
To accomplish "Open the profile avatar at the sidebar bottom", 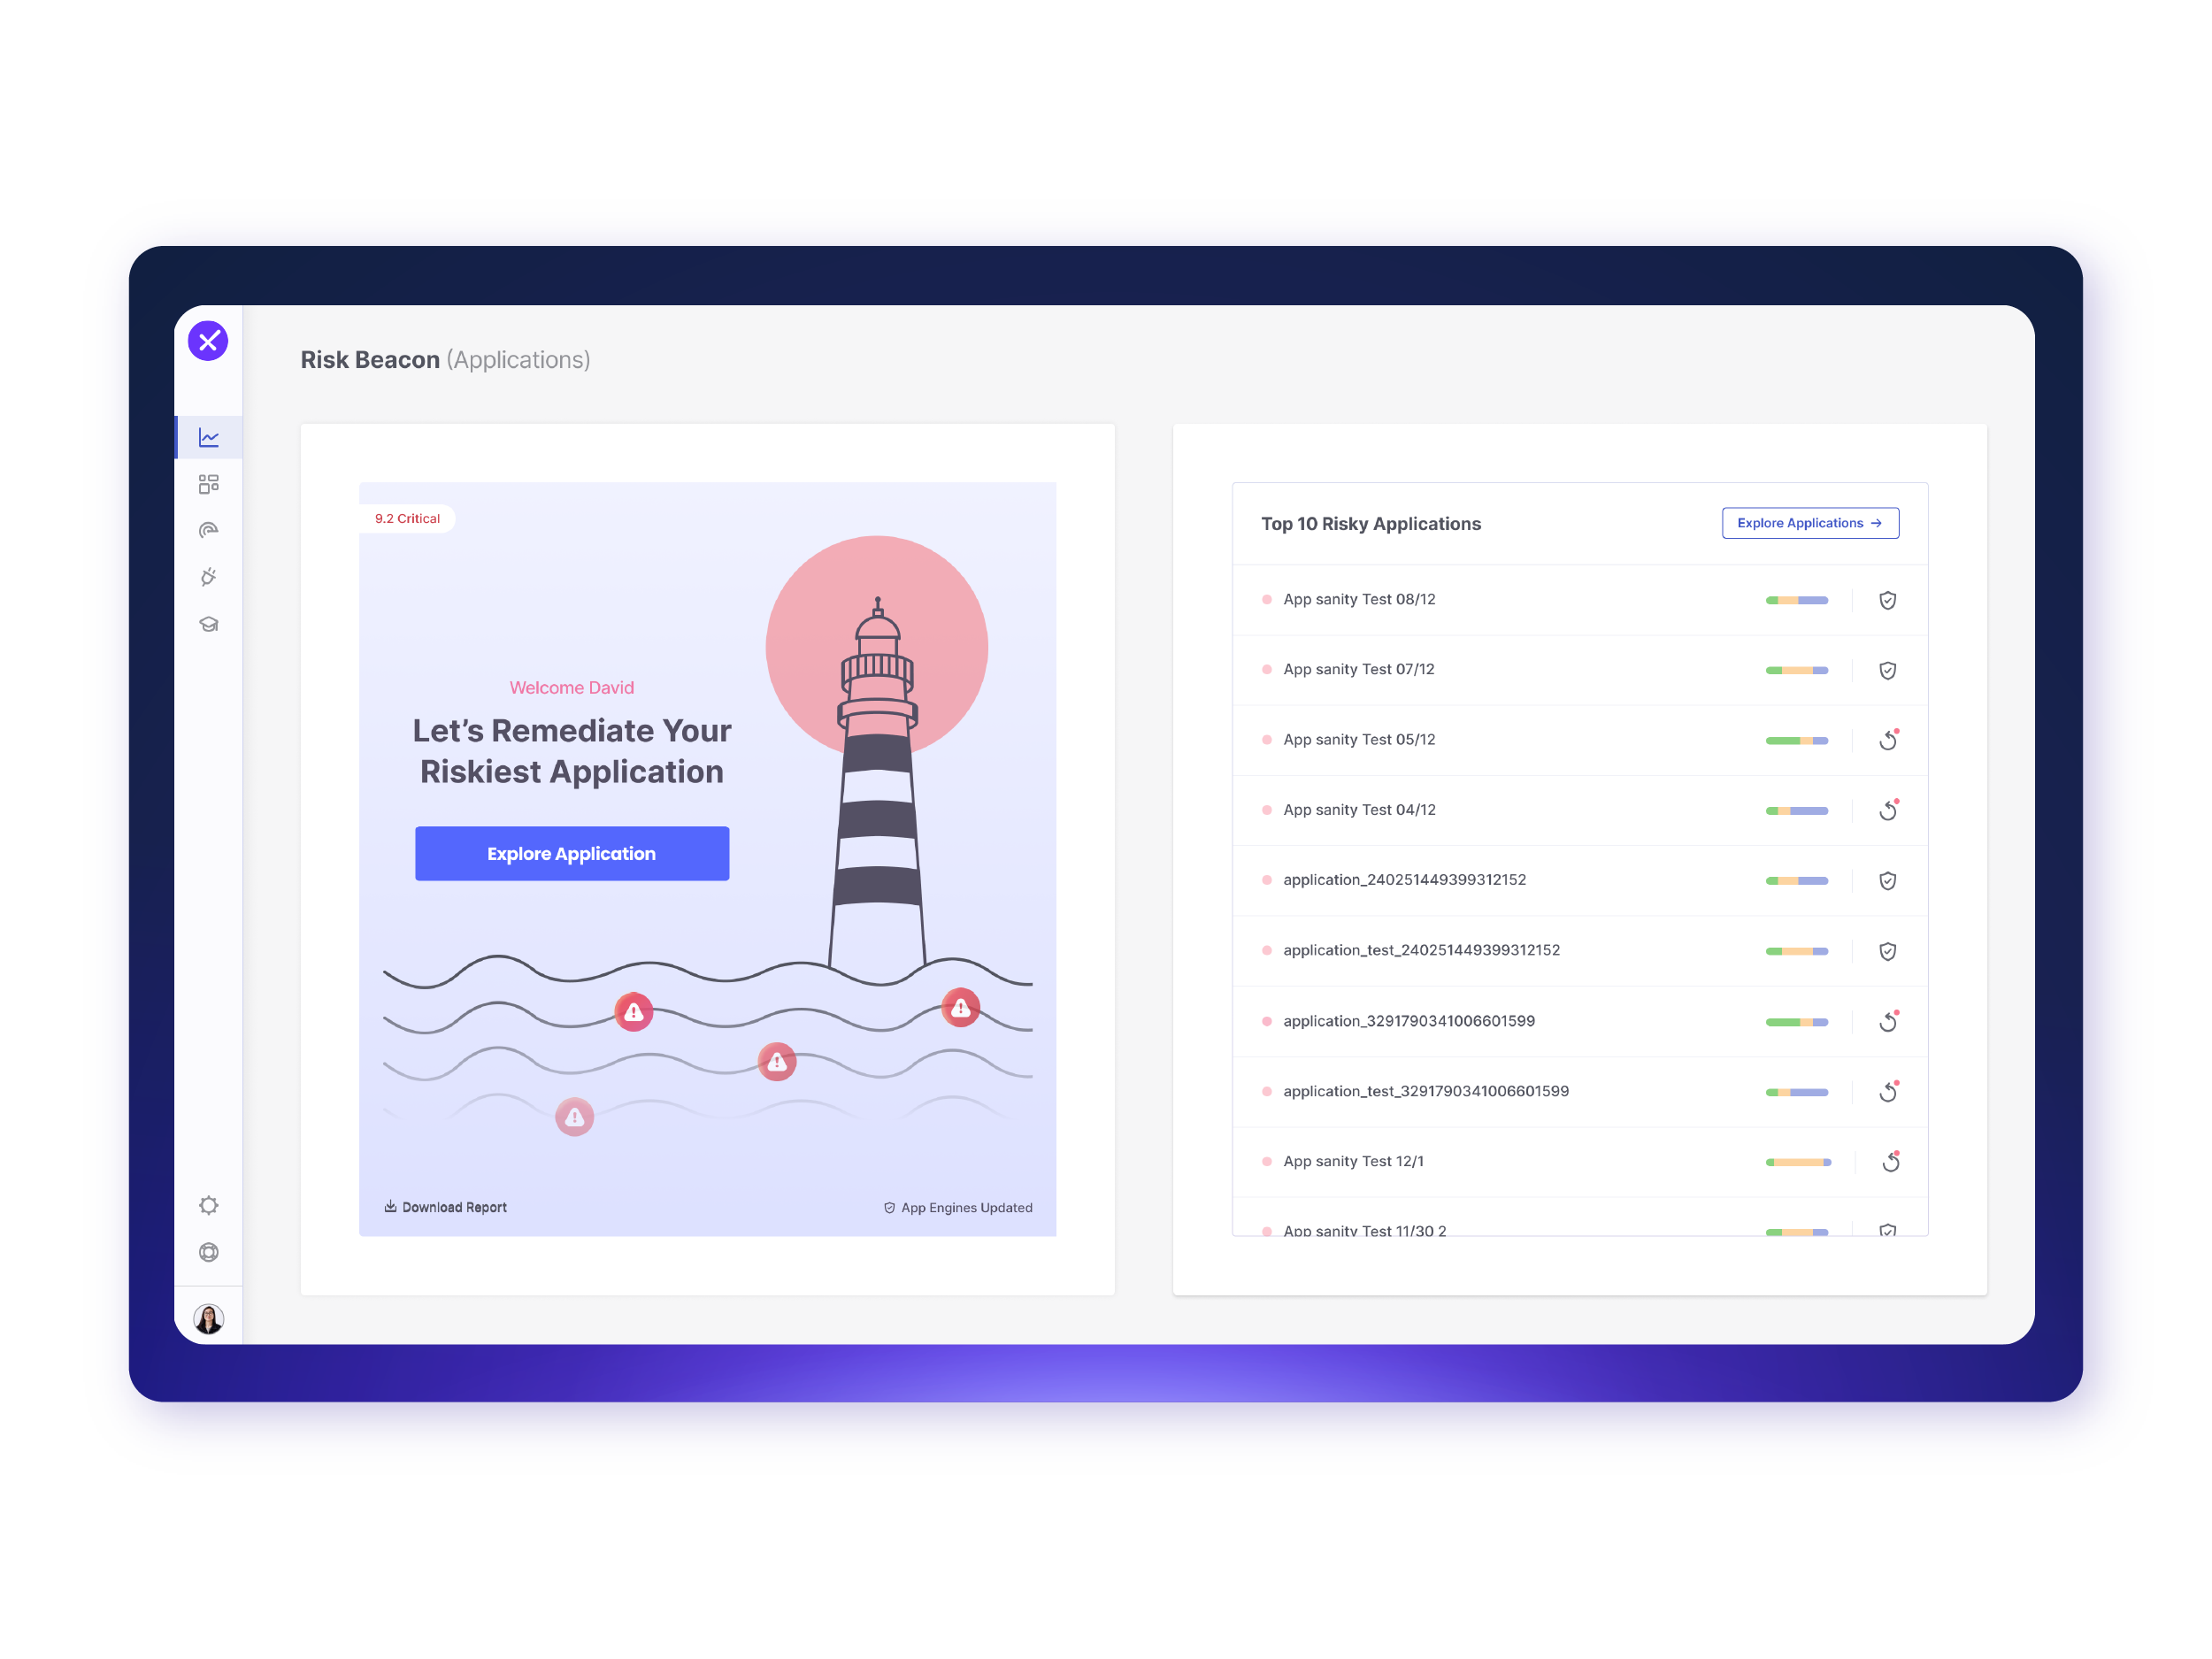I will pyautogui.click(x=208, y=1318).
